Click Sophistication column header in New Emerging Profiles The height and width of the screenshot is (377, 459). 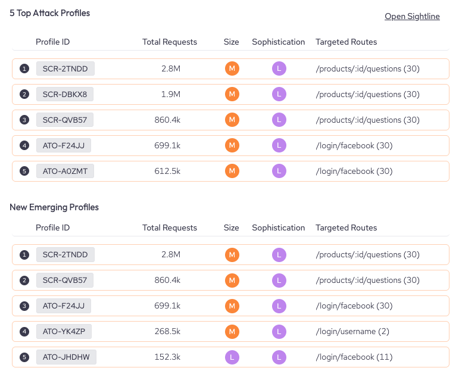coord(279,228)
